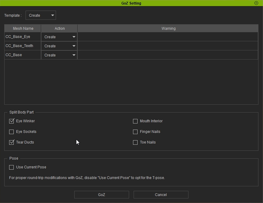
Task: Select the CC_Base_Teeth mesh row
Action: (22, 46)
